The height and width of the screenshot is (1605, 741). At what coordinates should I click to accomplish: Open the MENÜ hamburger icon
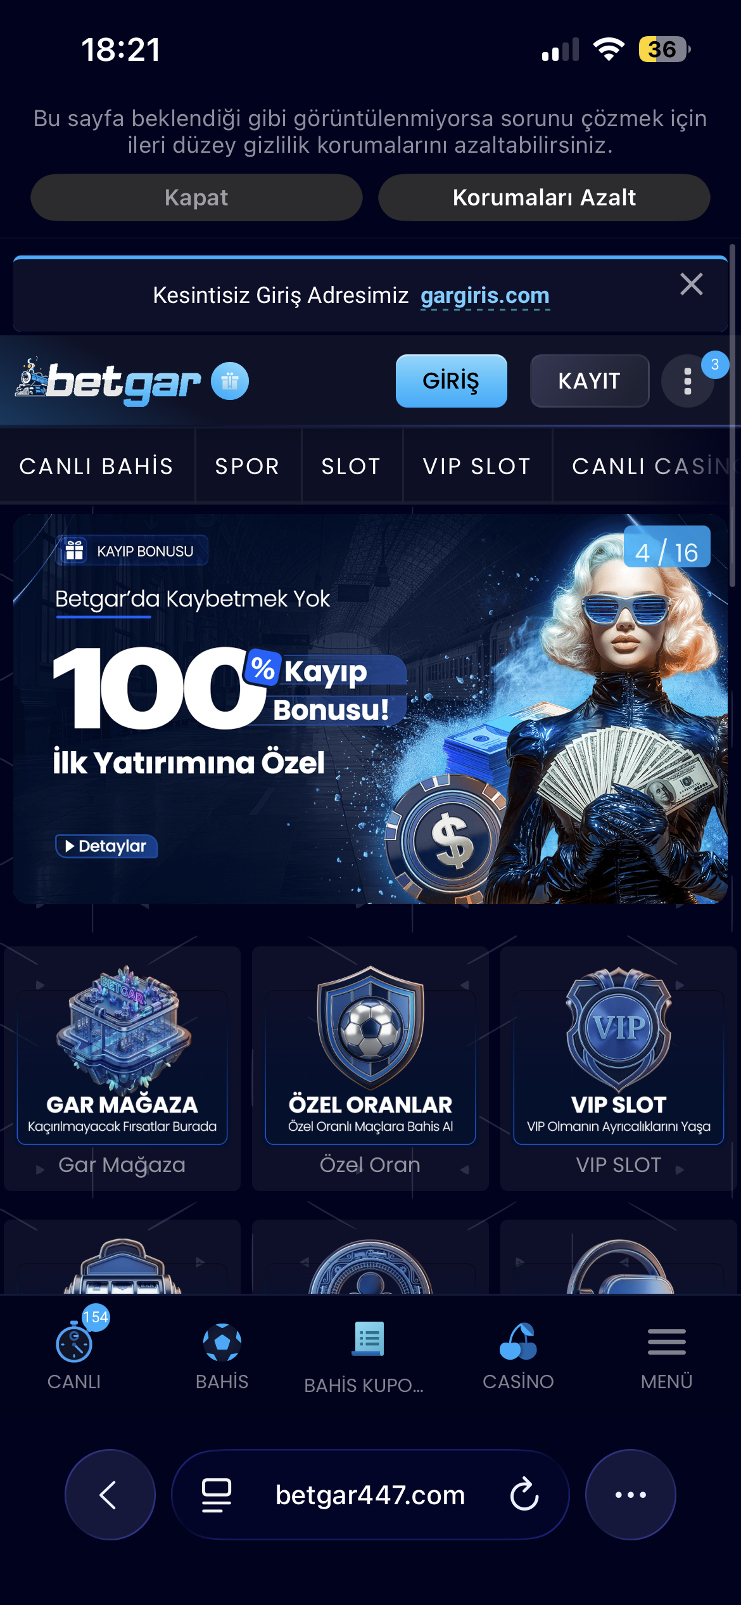point(667,1341)
